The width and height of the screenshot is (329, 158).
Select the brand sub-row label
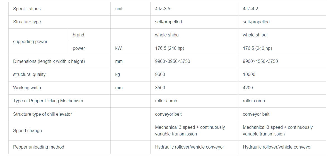click(78, 35)
